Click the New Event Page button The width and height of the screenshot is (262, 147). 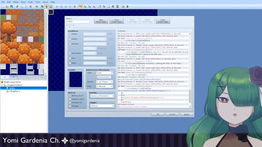101,21
